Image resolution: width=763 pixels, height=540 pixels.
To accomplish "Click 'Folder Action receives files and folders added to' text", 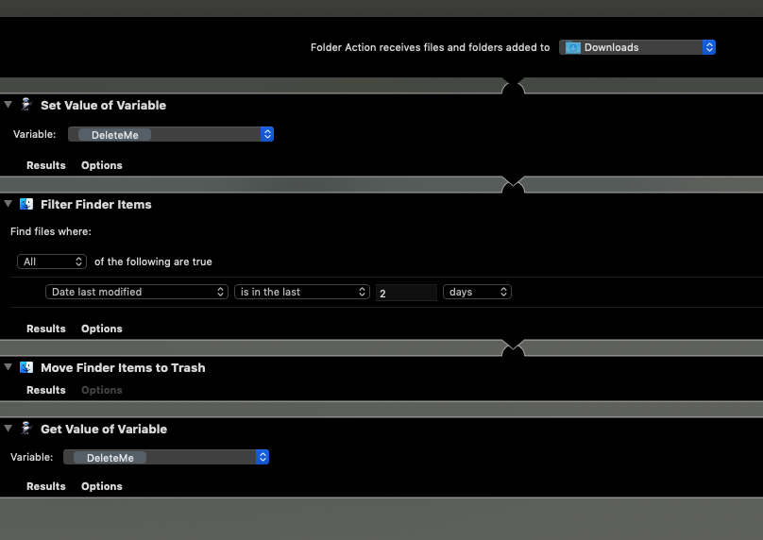I will (x=431, y=47).
